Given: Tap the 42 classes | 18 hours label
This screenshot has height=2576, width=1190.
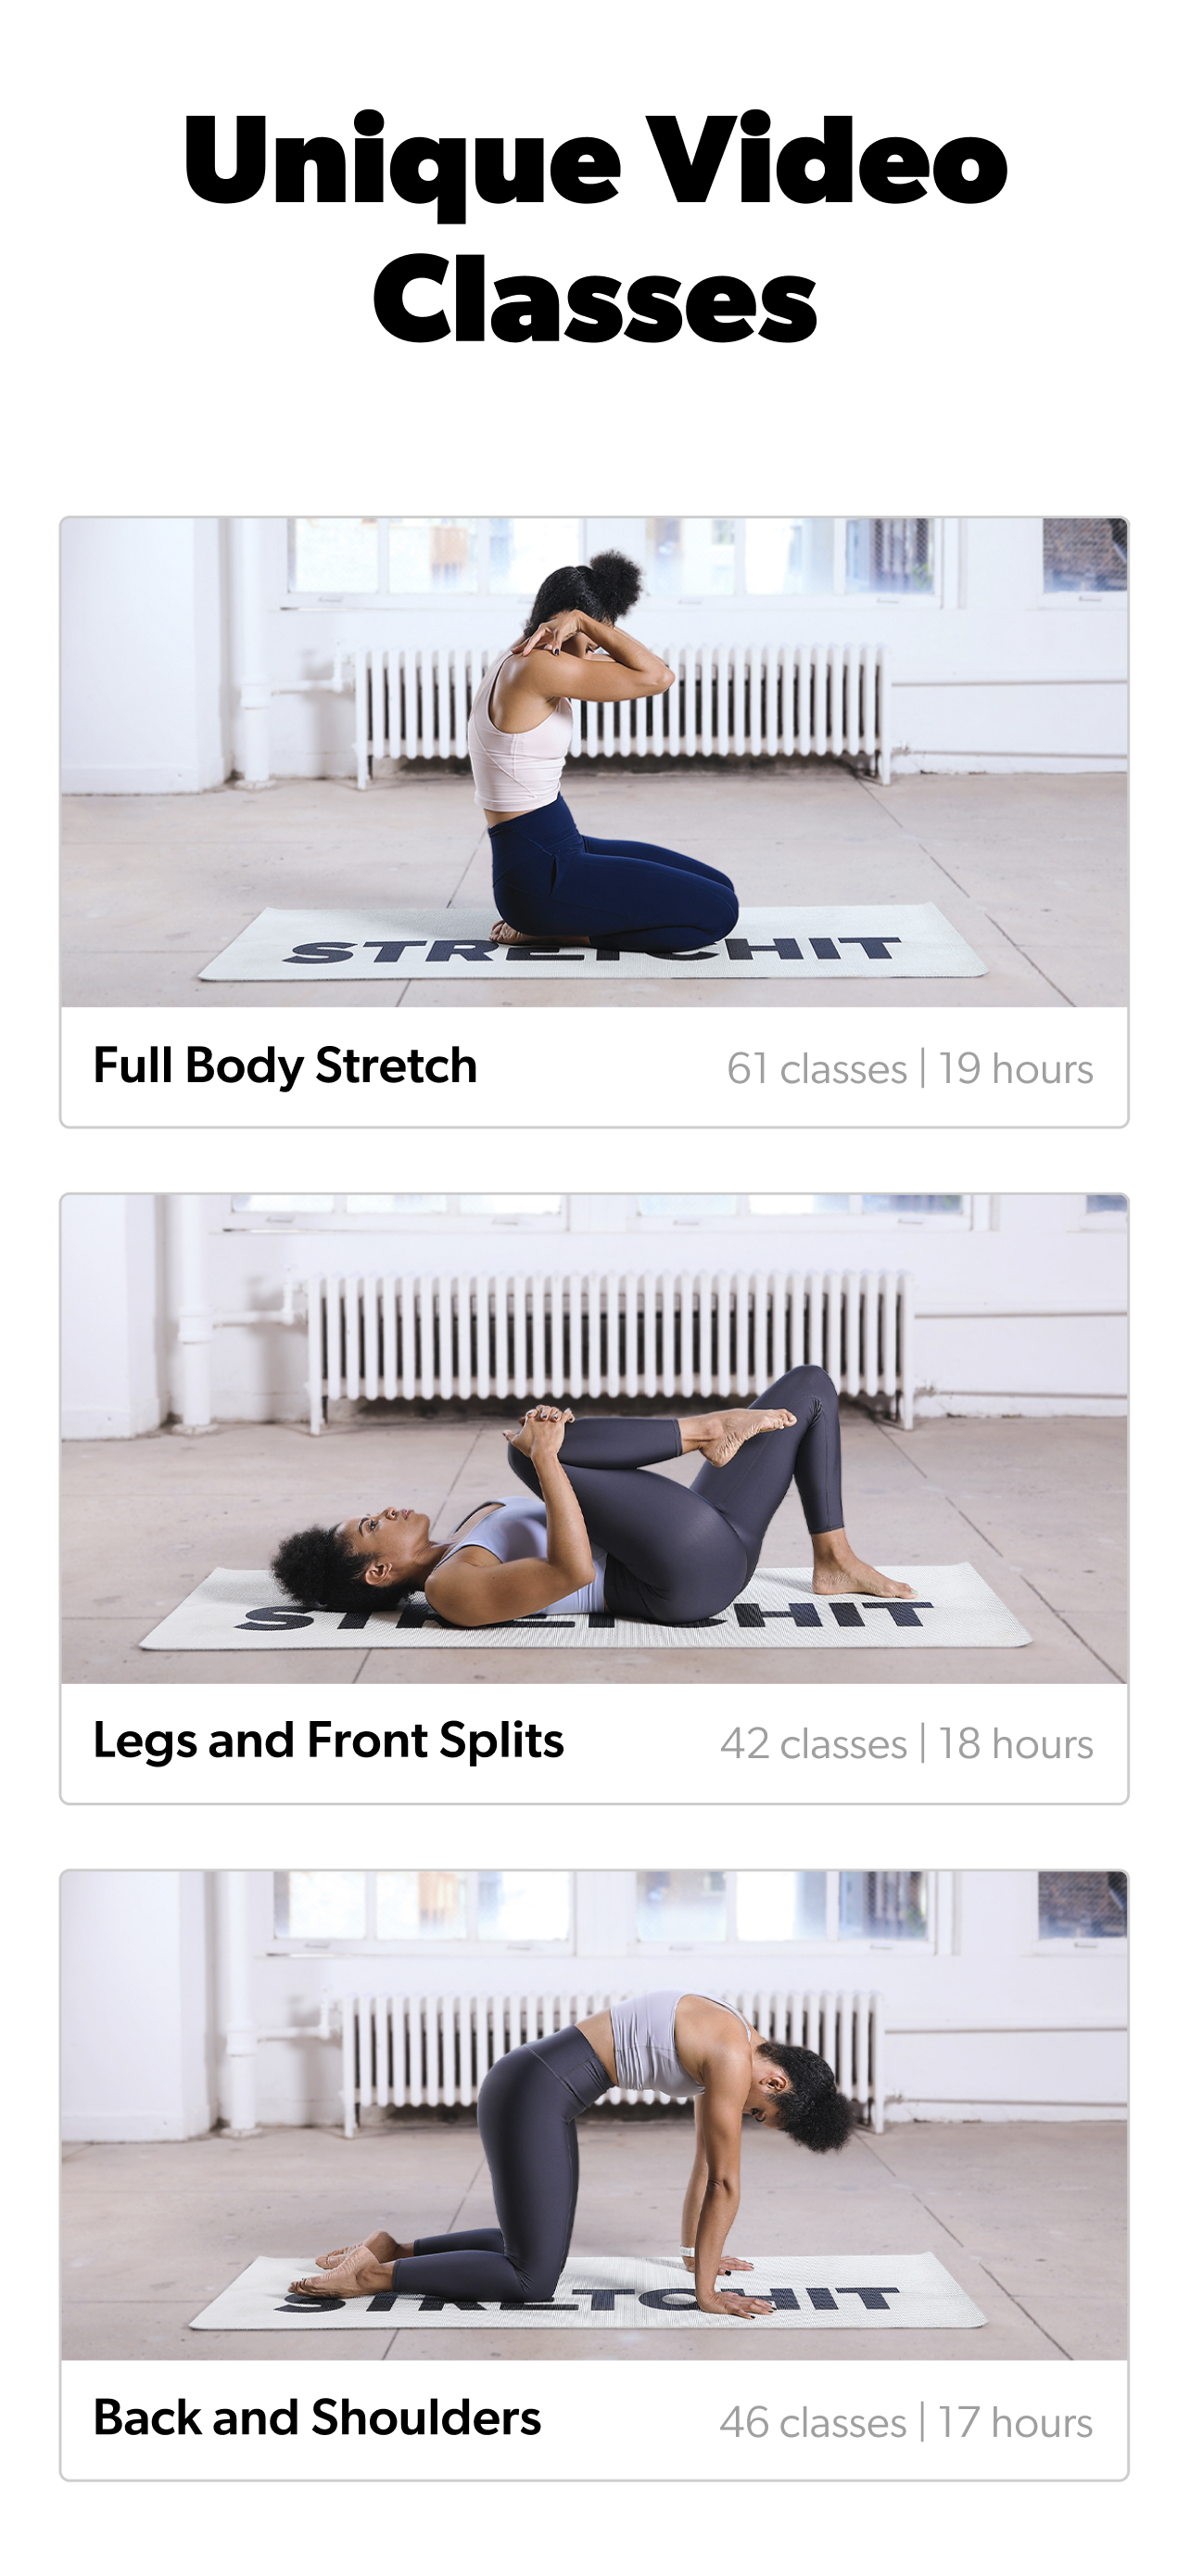Looking at the screenshot, I should [907, 1744].
